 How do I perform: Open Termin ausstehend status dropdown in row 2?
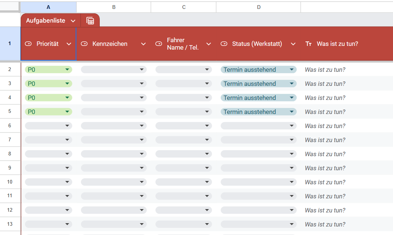click(258, 70)
